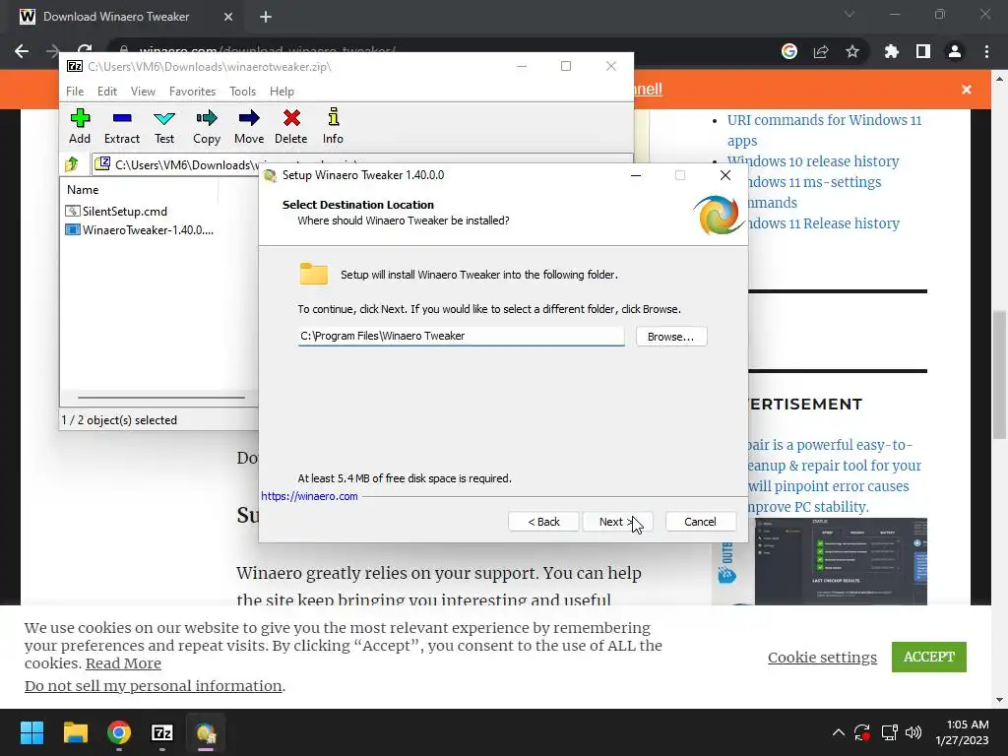Click the installation folder path field
The height and width of the screenshot is (756, 1008).
(461, 336)
